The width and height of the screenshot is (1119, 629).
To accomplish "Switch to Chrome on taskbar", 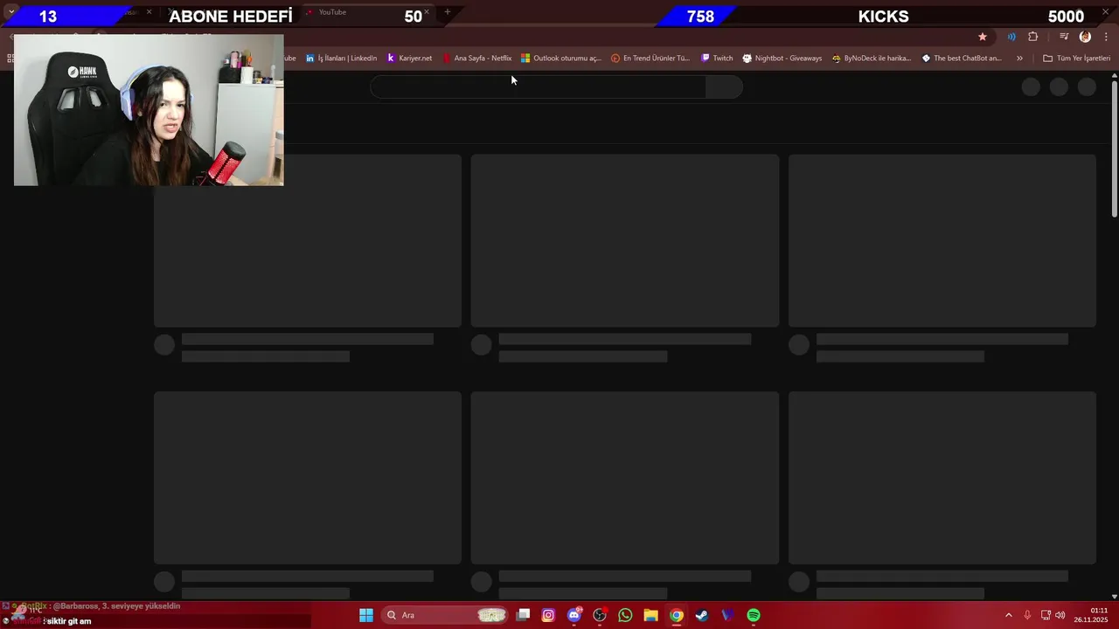I will click(x=676, y=615).
